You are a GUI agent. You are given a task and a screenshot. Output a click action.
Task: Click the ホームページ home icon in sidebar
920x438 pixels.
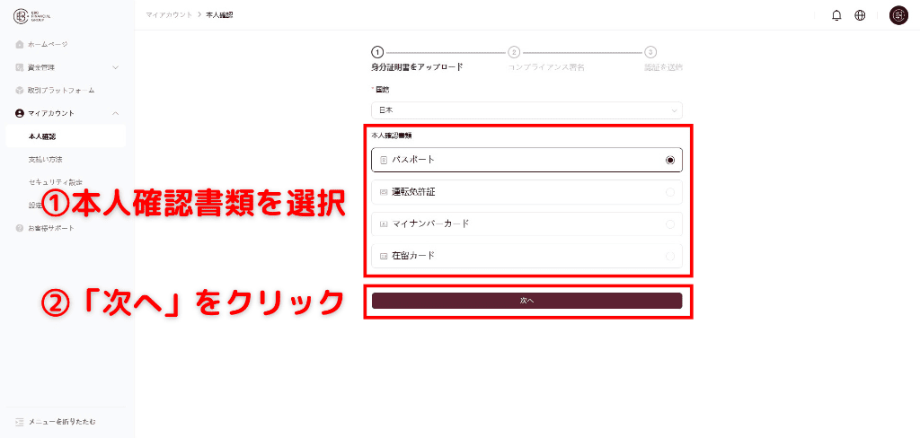click(20, 44)
